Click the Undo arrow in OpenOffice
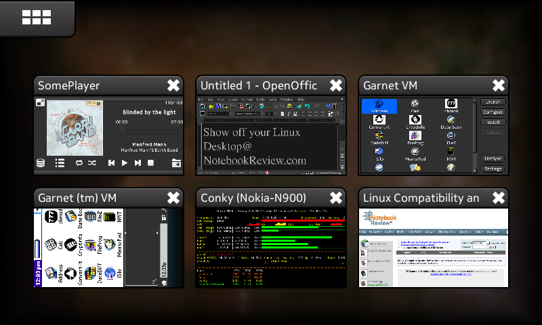Image resolution: width=542 pixels, height=325 pixels. point(308,106)
